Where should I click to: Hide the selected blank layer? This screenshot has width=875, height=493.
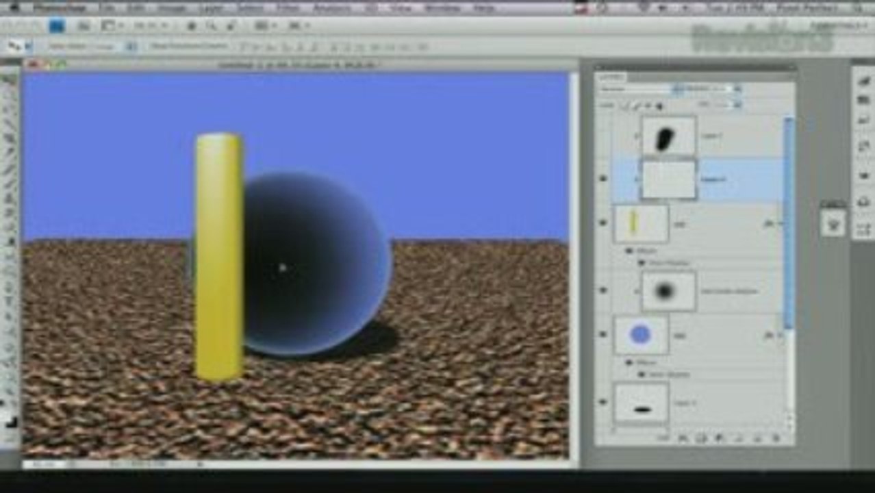pos(603,179)
